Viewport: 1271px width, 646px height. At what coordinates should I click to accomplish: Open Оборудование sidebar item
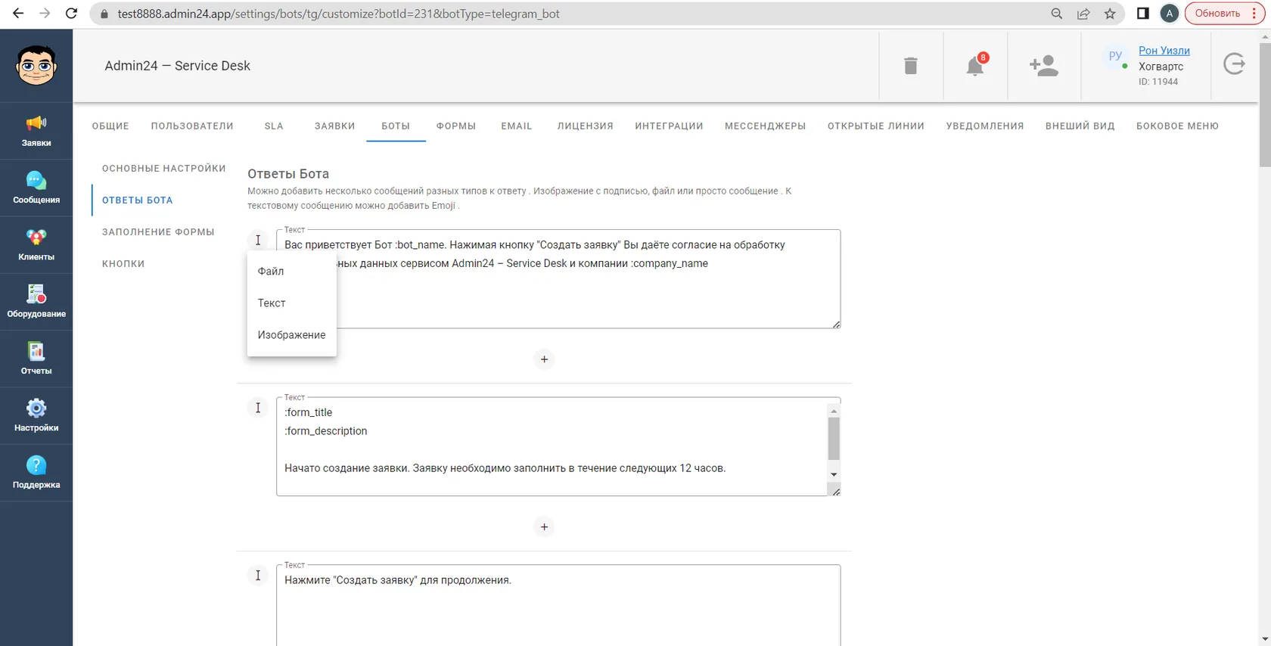pyautogui.click(x=36, y=302)
